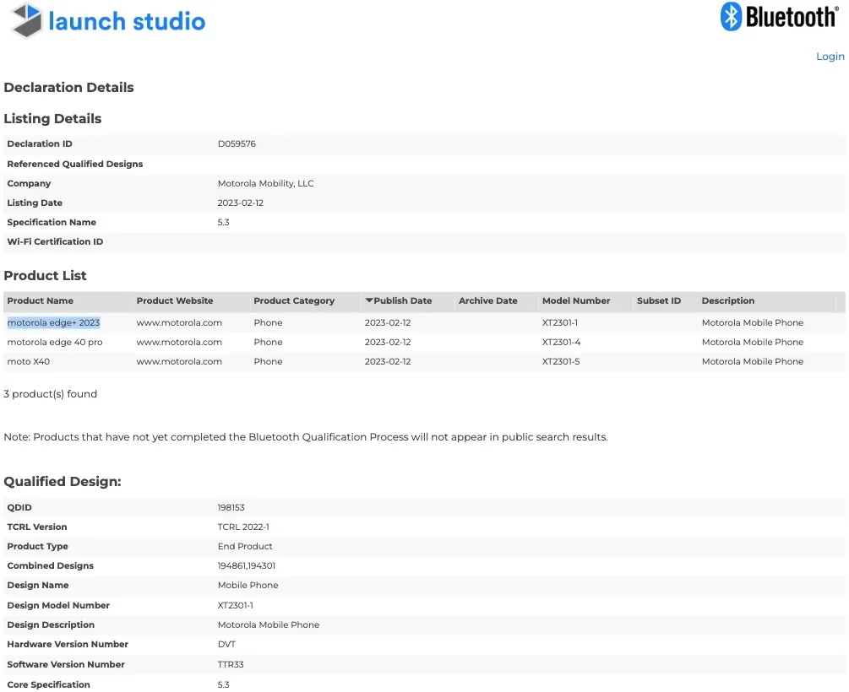The height and width of the screenshot is (692, 849).
Task: Select the moto X40 product row
Action: (x=29, y=361)
